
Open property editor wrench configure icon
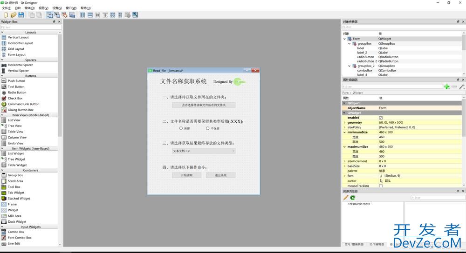(461, 87)
